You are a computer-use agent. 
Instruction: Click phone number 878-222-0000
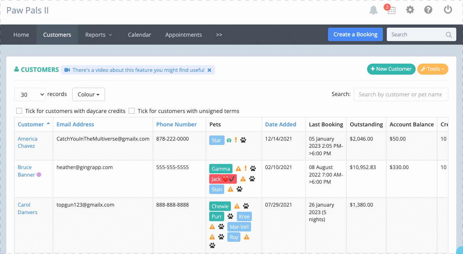pos(172,139)
